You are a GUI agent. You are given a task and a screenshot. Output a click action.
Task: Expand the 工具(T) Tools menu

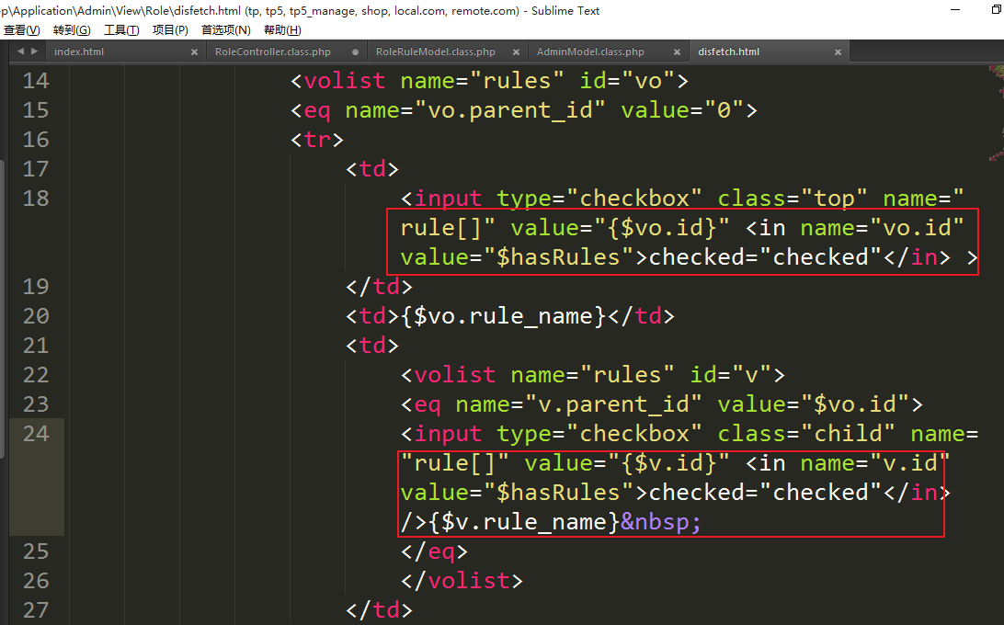121,30
